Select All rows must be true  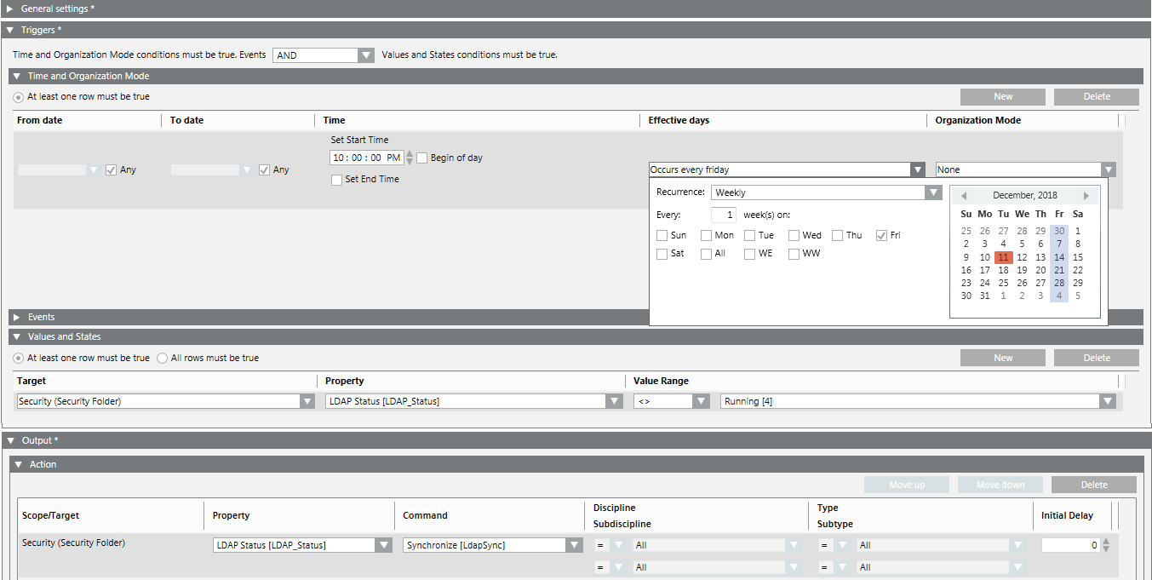(x=163, y=359)
